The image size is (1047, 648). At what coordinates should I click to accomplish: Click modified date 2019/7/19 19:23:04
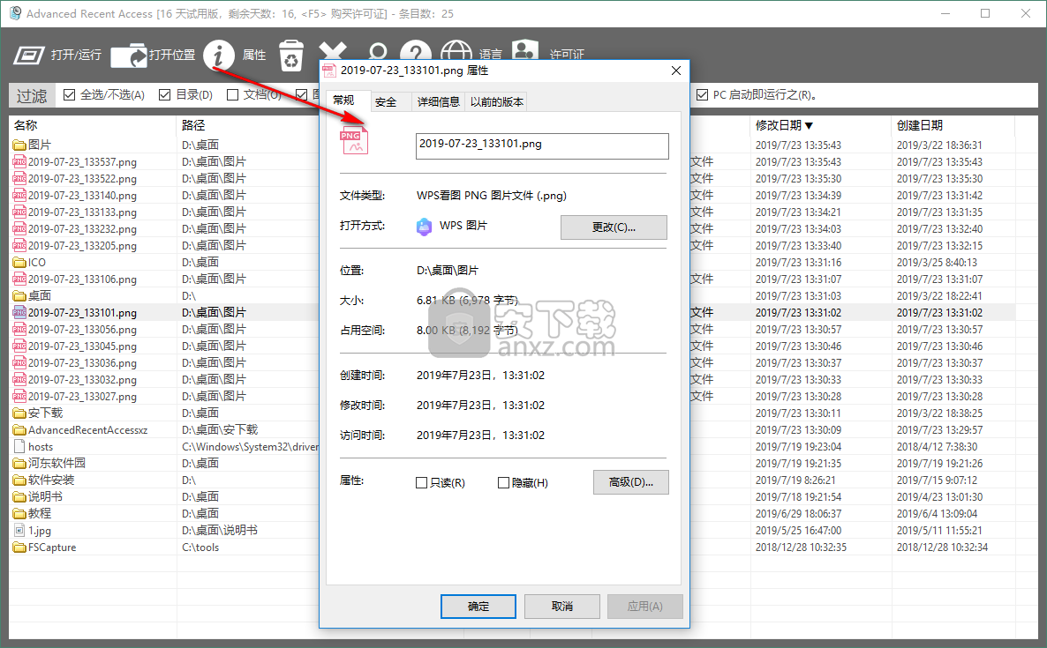pyautogui.click(x=798, y=447)
